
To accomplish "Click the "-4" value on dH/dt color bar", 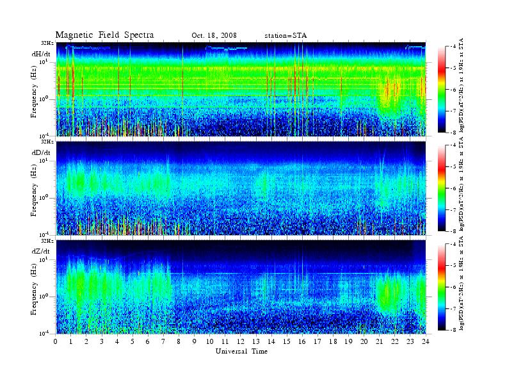I will [x=454, y=47].
